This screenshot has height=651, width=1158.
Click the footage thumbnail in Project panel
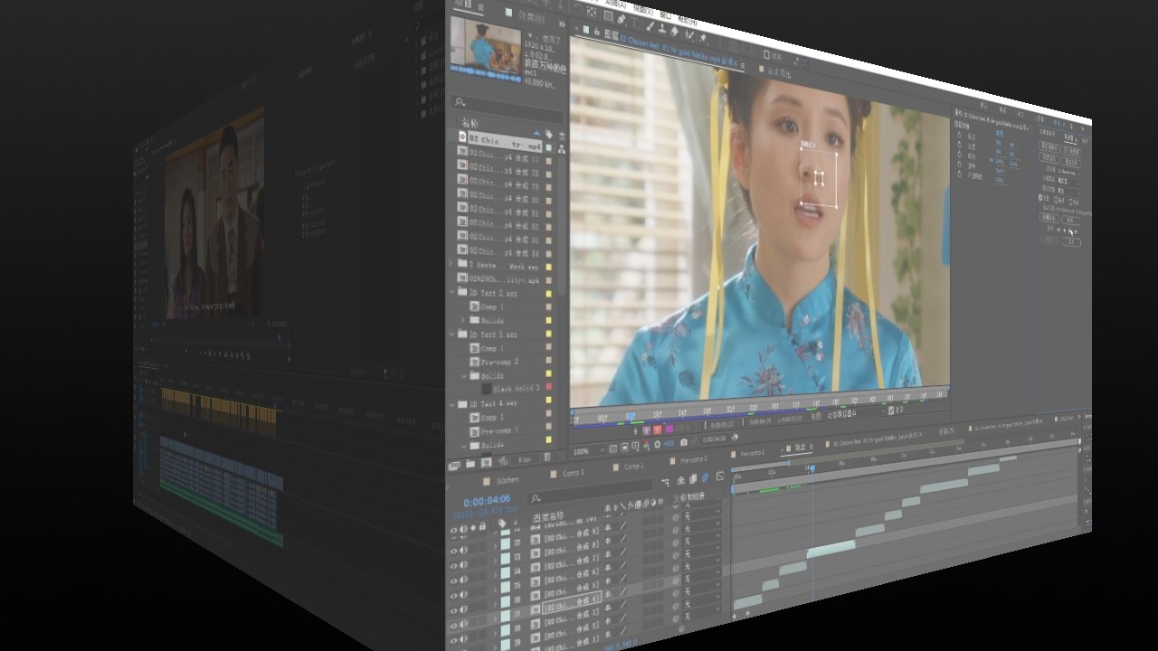point(486,47)
